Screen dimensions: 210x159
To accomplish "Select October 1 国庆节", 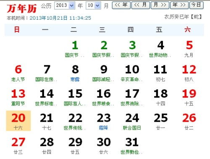I will [75, 49].
